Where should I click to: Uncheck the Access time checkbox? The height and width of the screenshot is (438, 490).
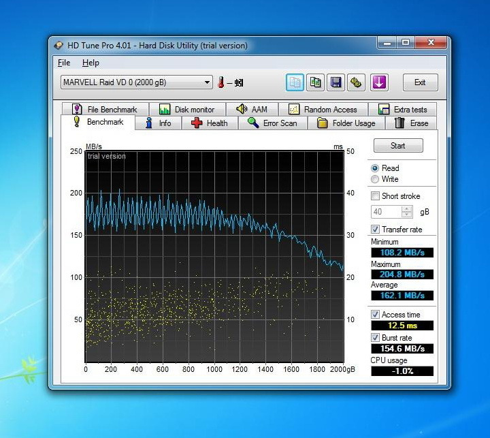coord(375,315)
